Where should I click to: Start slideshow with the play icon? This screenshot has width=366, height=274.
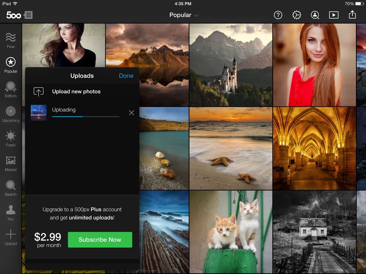click(x=334, y=15)
